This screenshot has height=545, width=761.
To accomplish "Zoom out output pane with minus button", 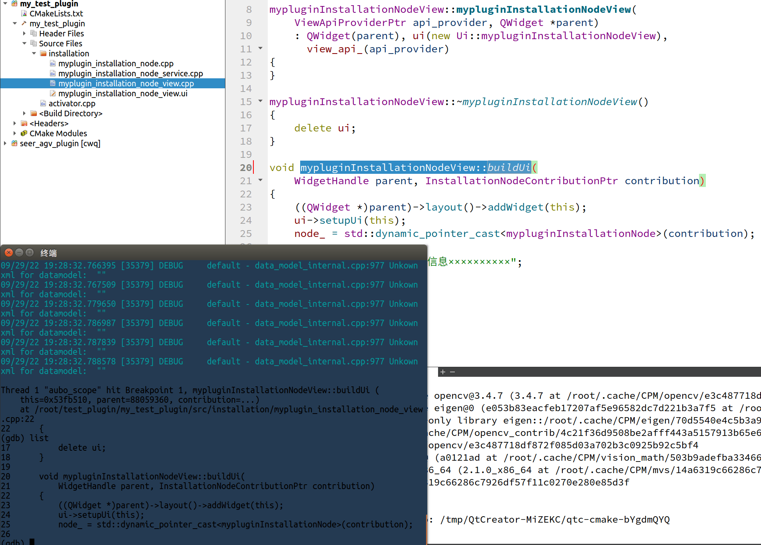I will 452,372.
